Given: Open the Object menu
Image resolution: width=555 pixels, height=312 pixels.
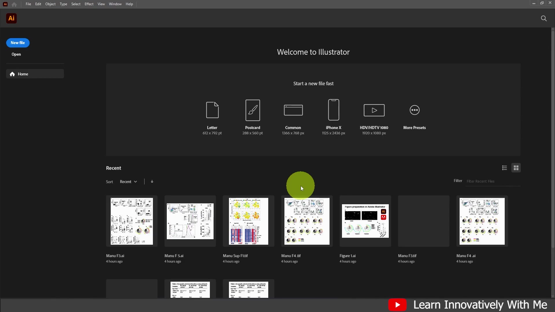Looking at the screenshot, I should coord(50,4).
